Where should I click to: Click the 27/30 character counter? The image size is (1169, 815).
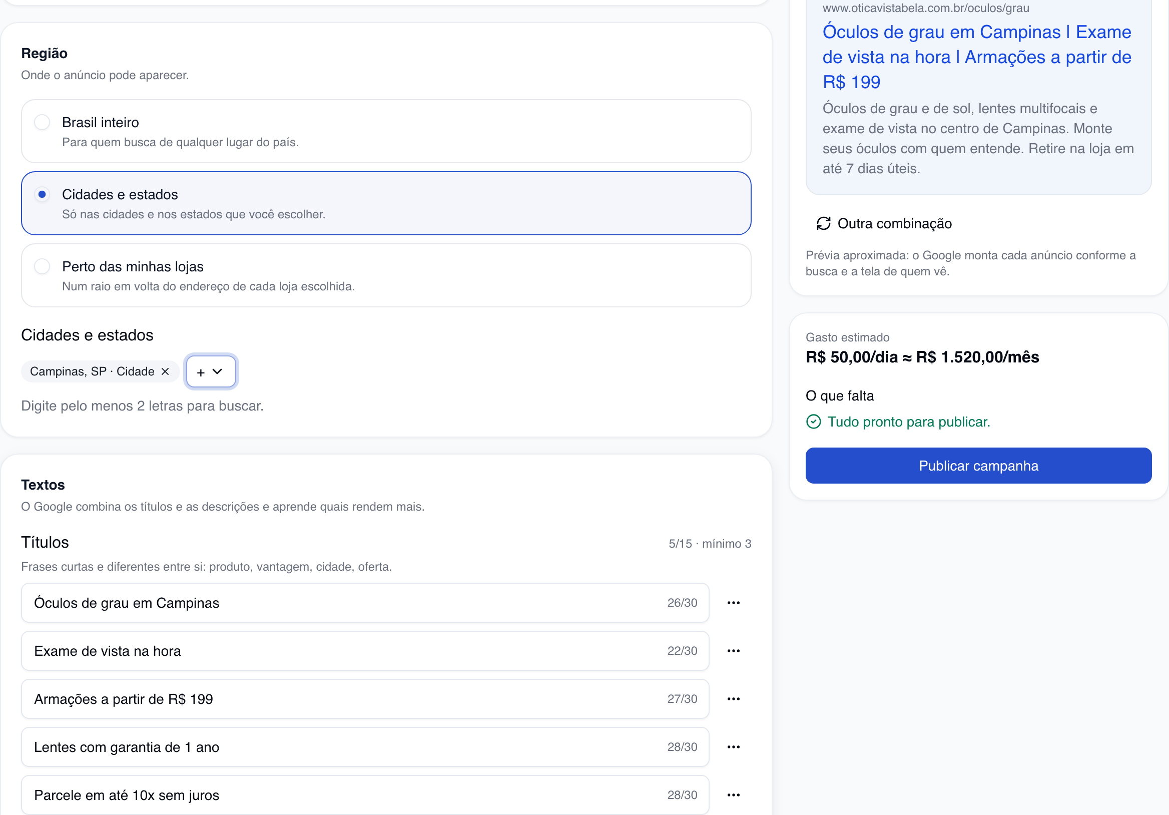682,699
